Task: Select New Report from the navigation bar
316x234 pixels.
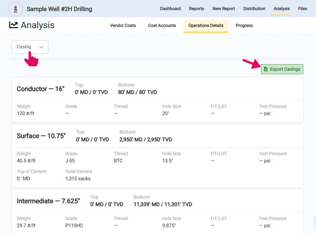Action: [223, 9]
